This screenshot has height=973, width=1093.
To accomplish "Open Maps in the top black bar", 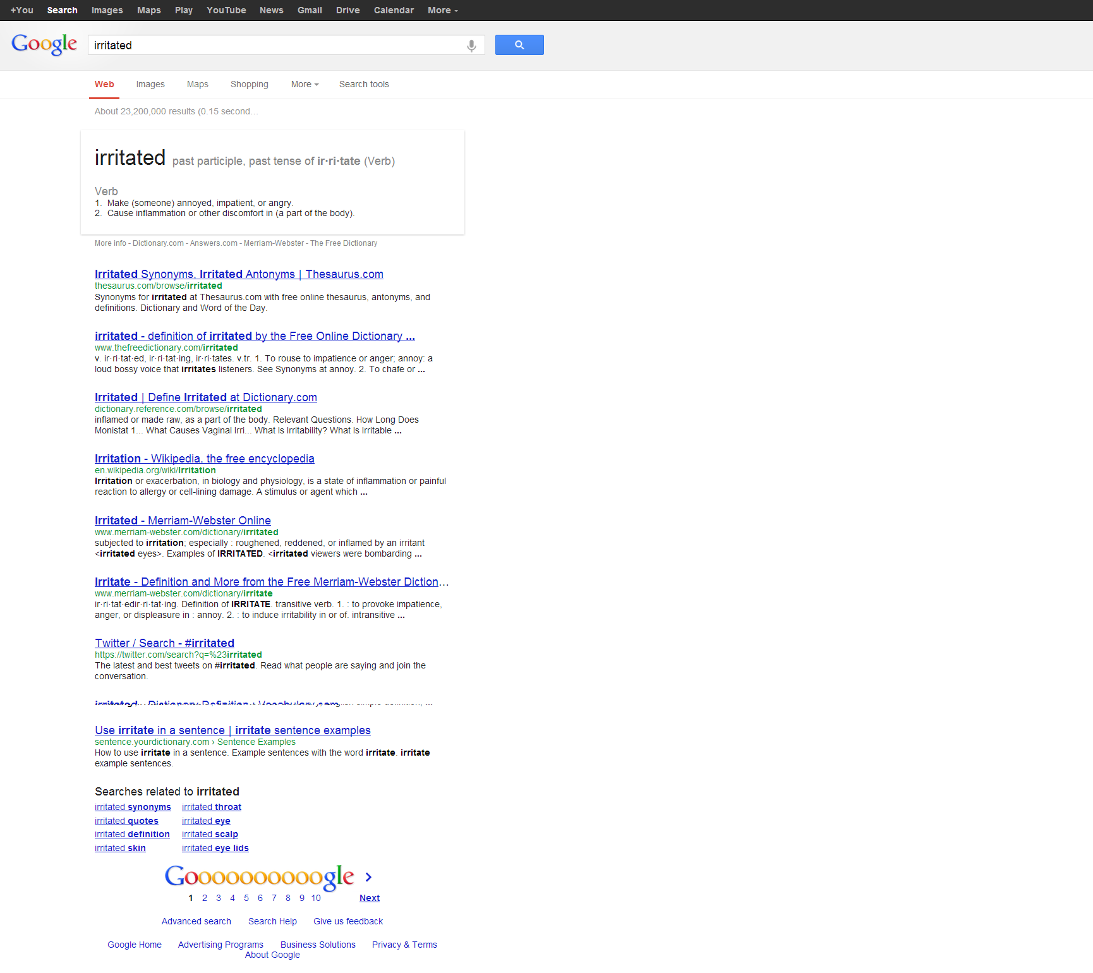I will tap(149, 10).
